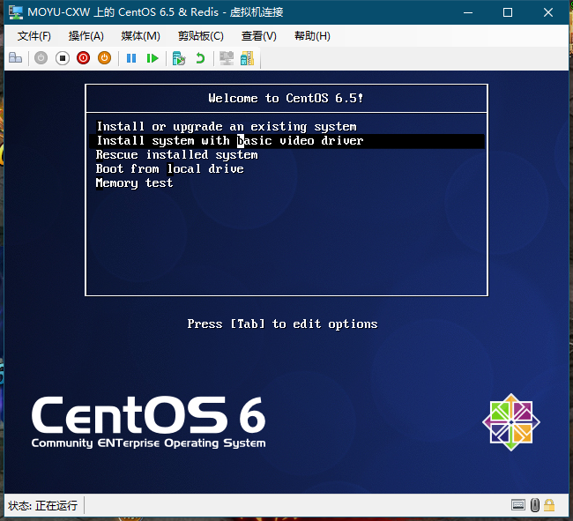Click the keyboard status icon in status bar
This screenshot has height=521, width=573.
coord(518,505)
